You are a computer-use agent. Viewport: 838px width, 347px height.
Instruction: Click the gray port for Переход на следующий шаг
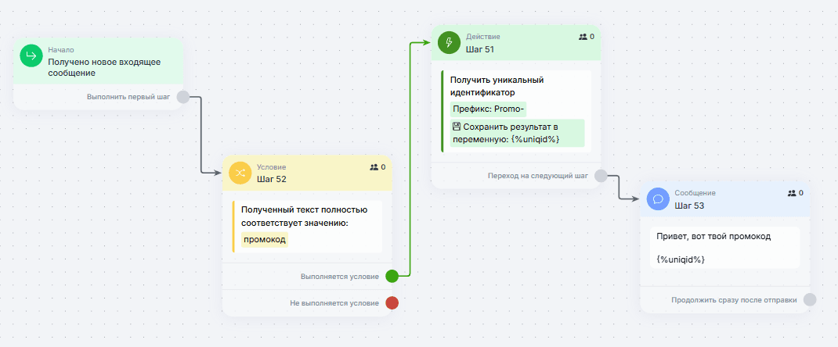click(x=601, y=175)
